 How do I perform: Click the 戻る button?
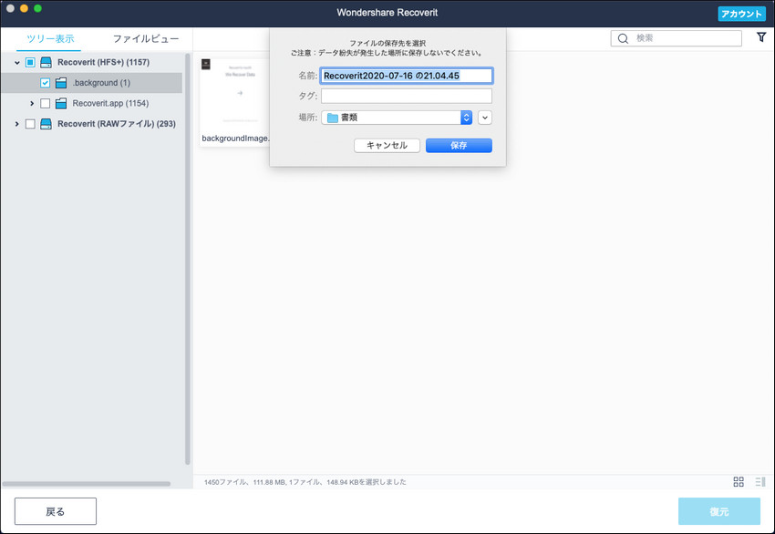(56, 511)
